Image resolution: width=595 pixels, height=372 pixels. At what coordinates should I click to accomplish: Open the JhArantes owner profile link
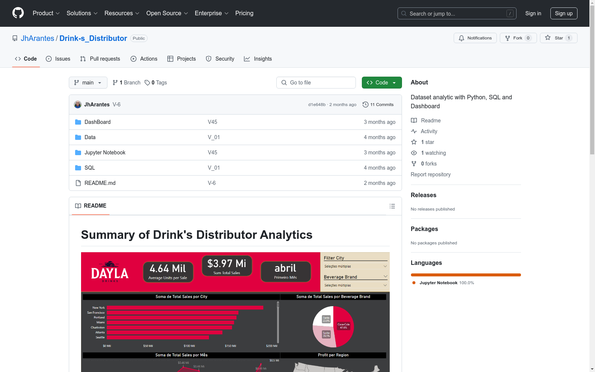tap(38, 38)
